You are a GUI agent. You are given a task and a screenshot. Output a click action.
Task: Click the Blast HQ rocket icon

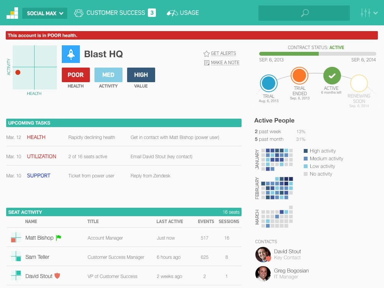(71, 54)
